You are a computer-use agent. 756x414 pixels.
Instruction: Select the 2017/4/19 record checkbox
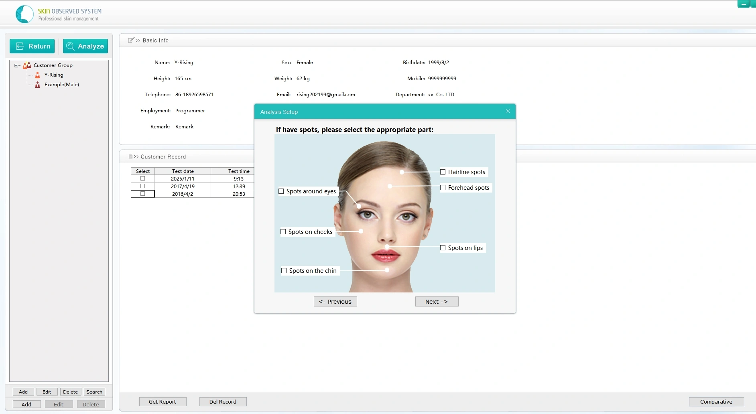coord(142,186)
